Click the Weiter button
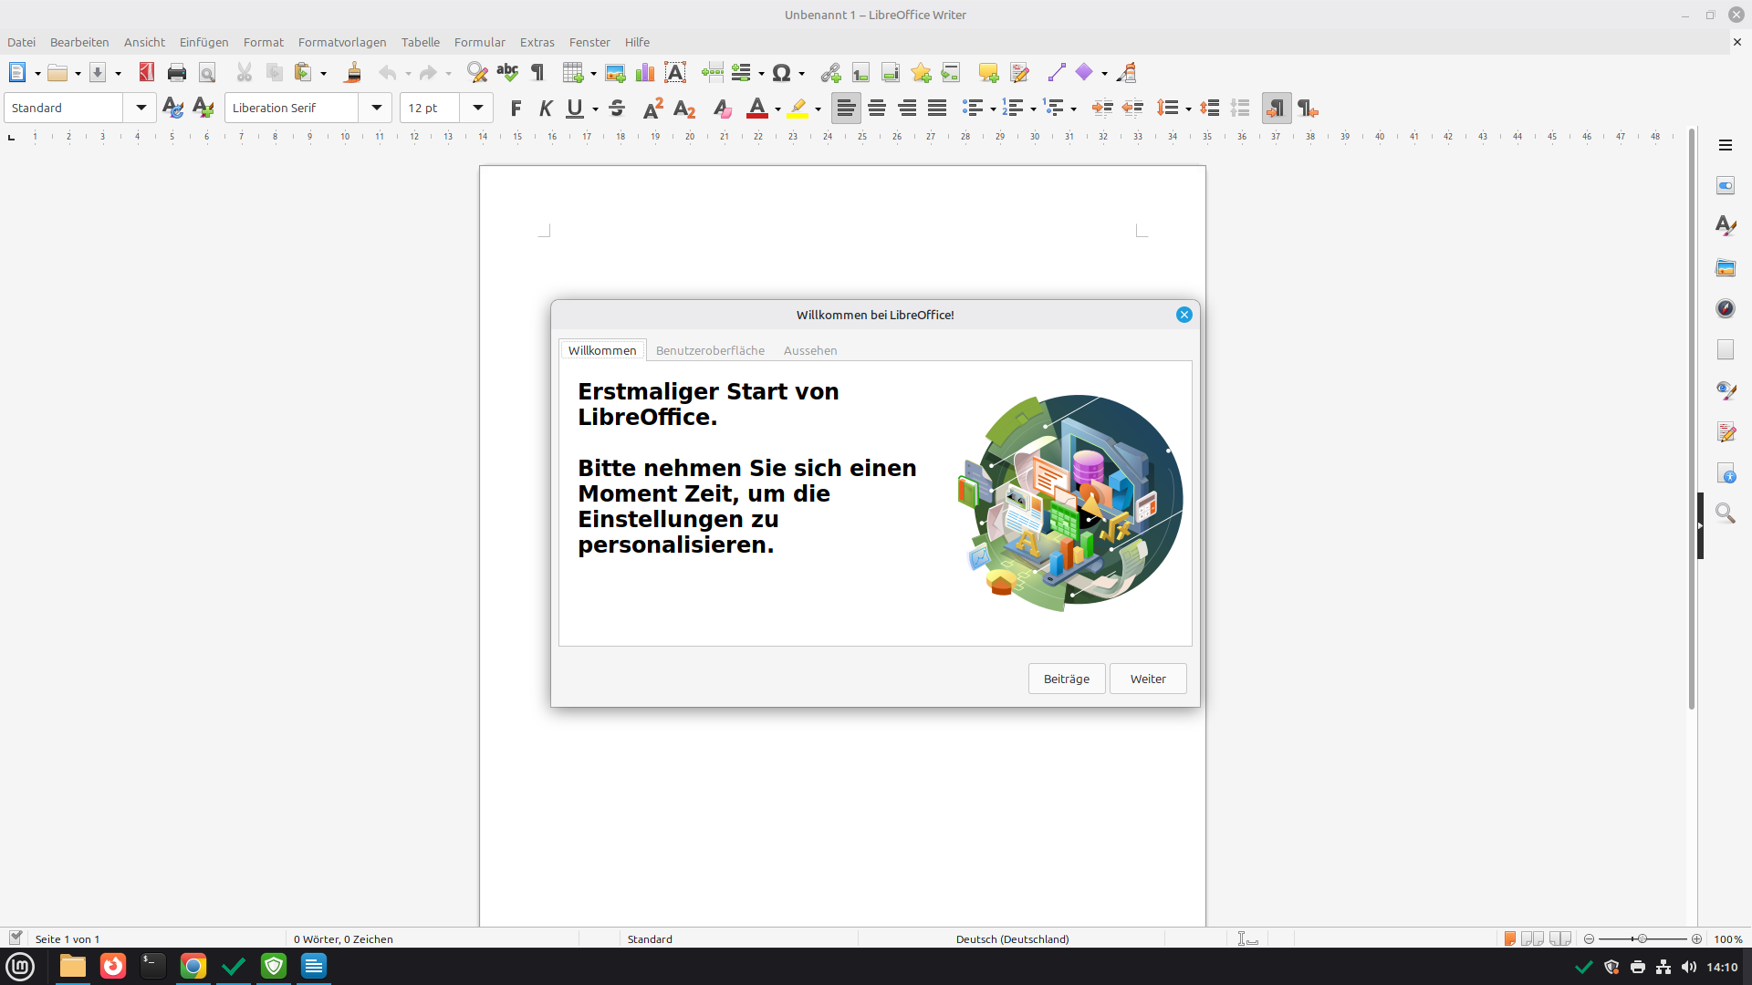The image size is (1752, 985). [1148, 679]
